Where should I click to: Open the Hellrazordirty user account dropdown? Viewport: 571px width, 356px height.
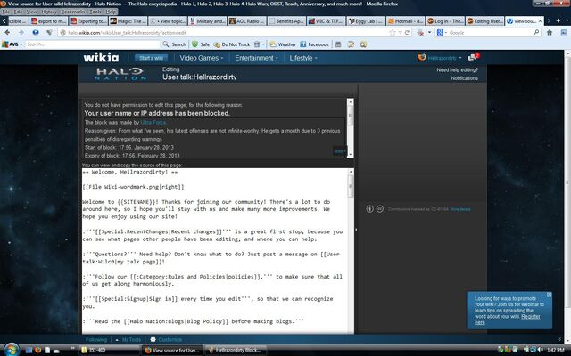tap(440, 57)
